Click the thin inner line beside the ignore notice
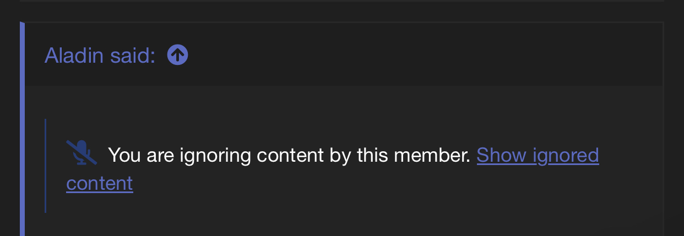Image resolution: width=684 pixels, height=236 pixels. tap(45, 166)
